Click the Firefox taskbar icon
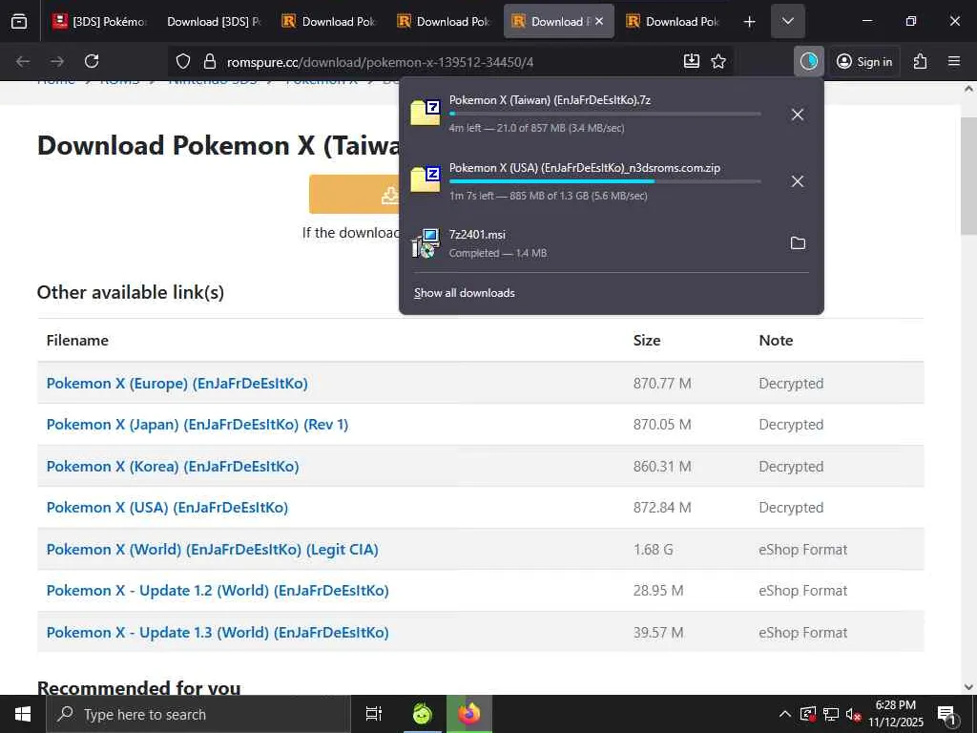Screen dimensions: 977x733 click(x=469, y=714)
